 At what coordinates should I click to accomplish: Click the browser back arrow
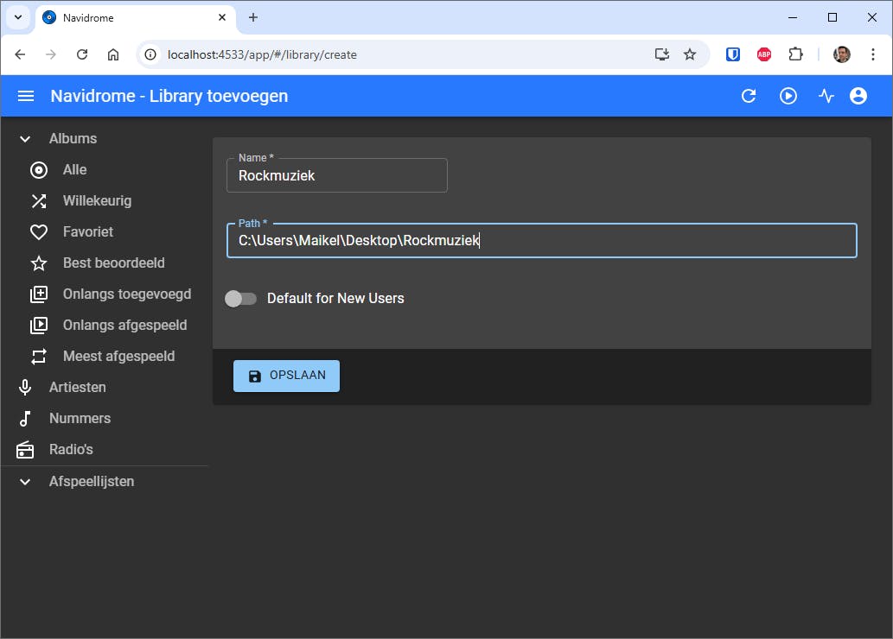[20, 54]
